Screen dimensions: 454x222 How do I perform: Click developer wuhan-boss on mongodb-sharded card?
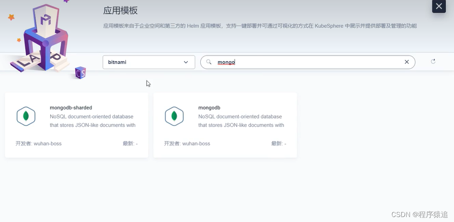(39, 144)
